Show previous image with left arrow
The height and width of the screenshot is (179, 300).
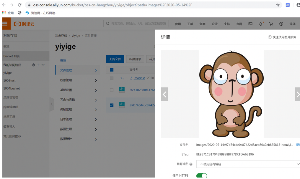point(164,94)
